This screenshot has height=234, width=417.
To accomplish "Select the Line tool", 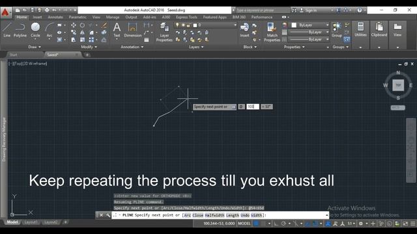I will (7, 30).
